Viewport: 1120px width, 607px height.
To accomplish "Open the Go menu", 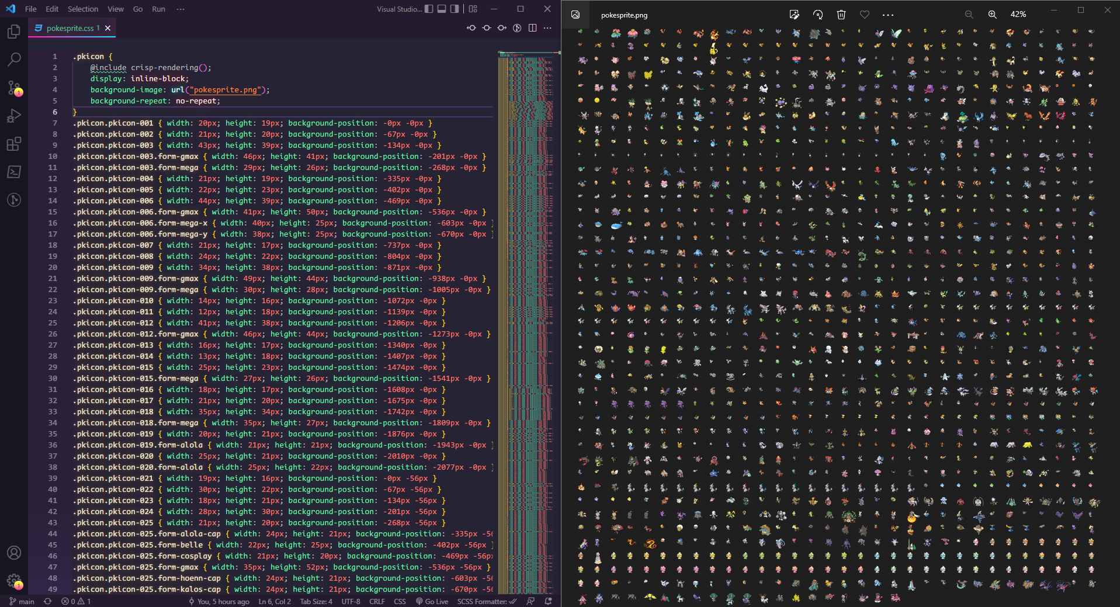I will point(138,9).
